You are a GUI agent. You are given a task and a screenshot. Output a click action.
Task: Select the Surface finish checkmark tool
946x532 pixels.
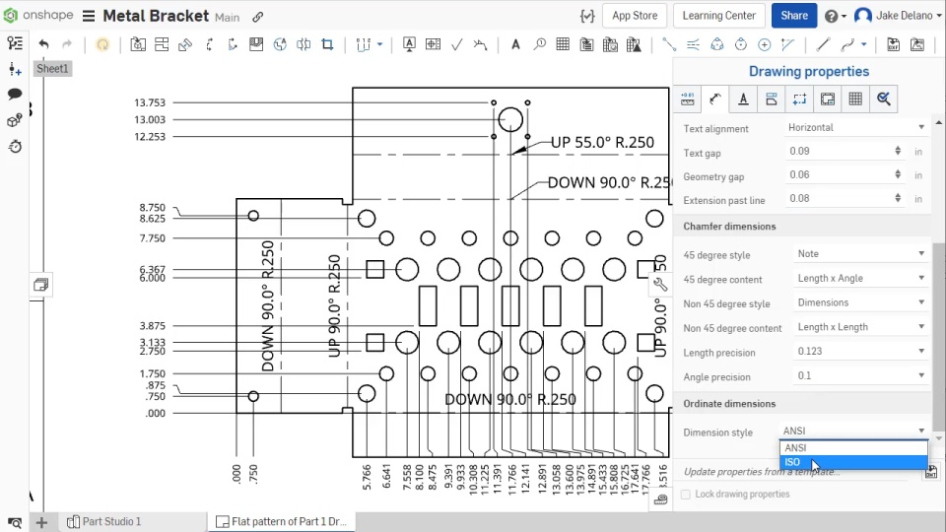pyautogui.click(x=456, y=44)
